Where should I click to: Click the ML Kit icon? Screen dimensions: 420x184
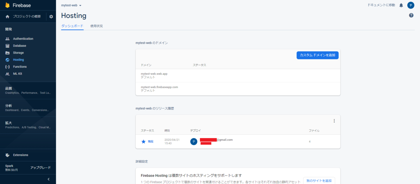point(7,74)
